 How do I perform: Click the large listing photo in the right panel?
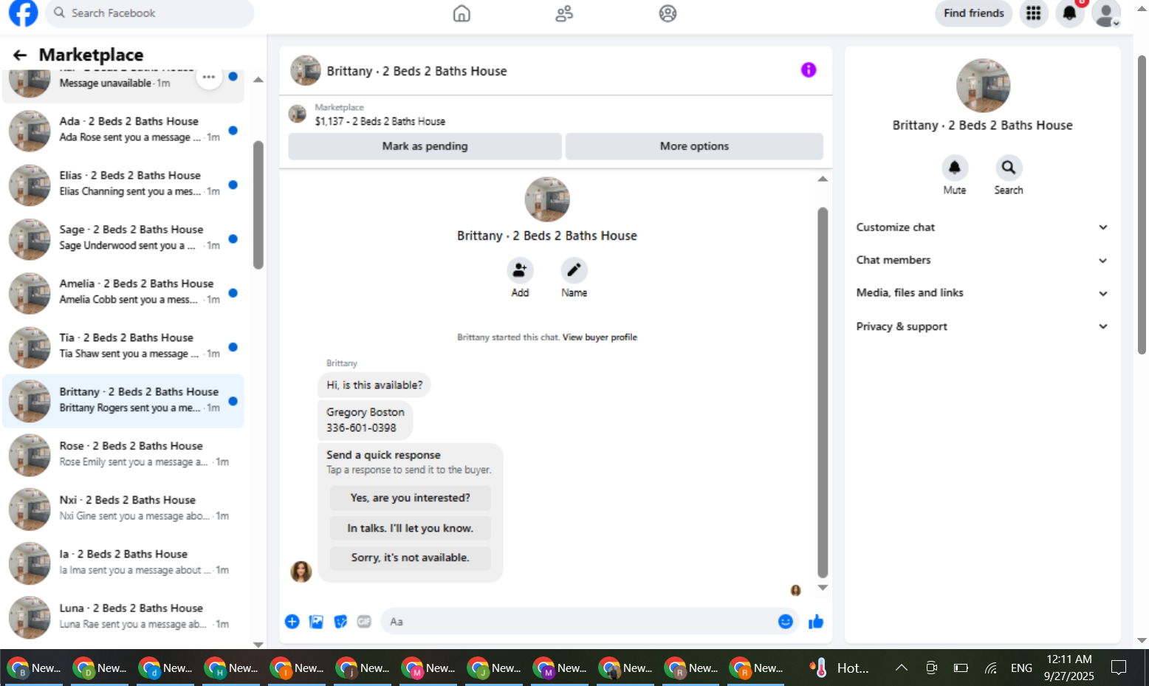[982, 86]
